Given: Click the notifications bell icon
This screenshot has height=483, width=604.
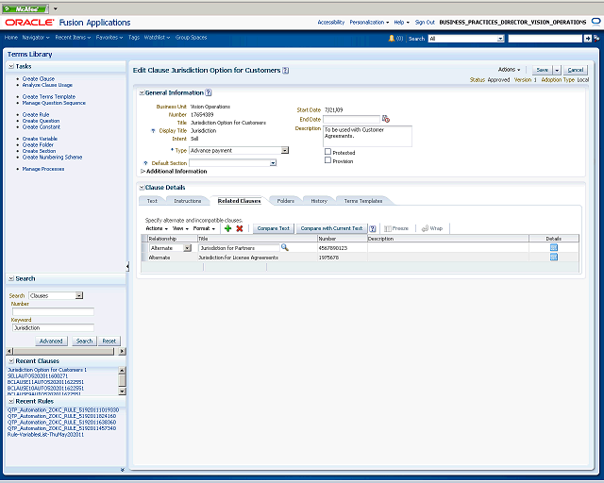Looking at the screenshot, I should click(x=392, y=38).
